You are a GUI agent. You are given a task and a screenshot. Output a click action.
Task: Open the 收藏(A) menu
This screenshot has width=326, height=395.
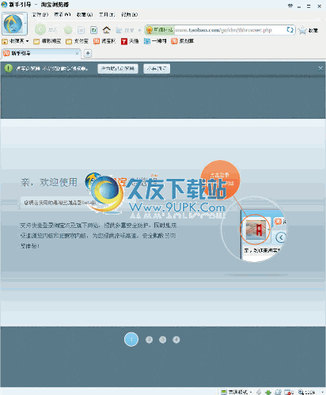pyautogui.click(x=85, y=15)
